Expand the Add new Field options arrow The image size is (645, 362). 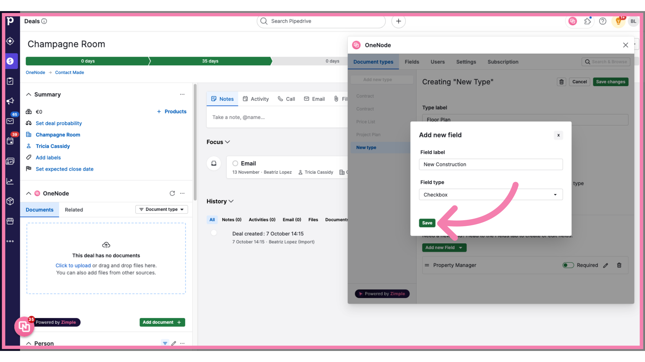(461, 247)
